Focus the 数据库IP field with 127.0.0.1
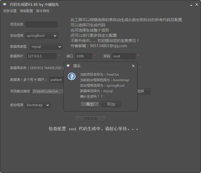The height and width of the screenshot is (173, 201). tap(41, 56)
